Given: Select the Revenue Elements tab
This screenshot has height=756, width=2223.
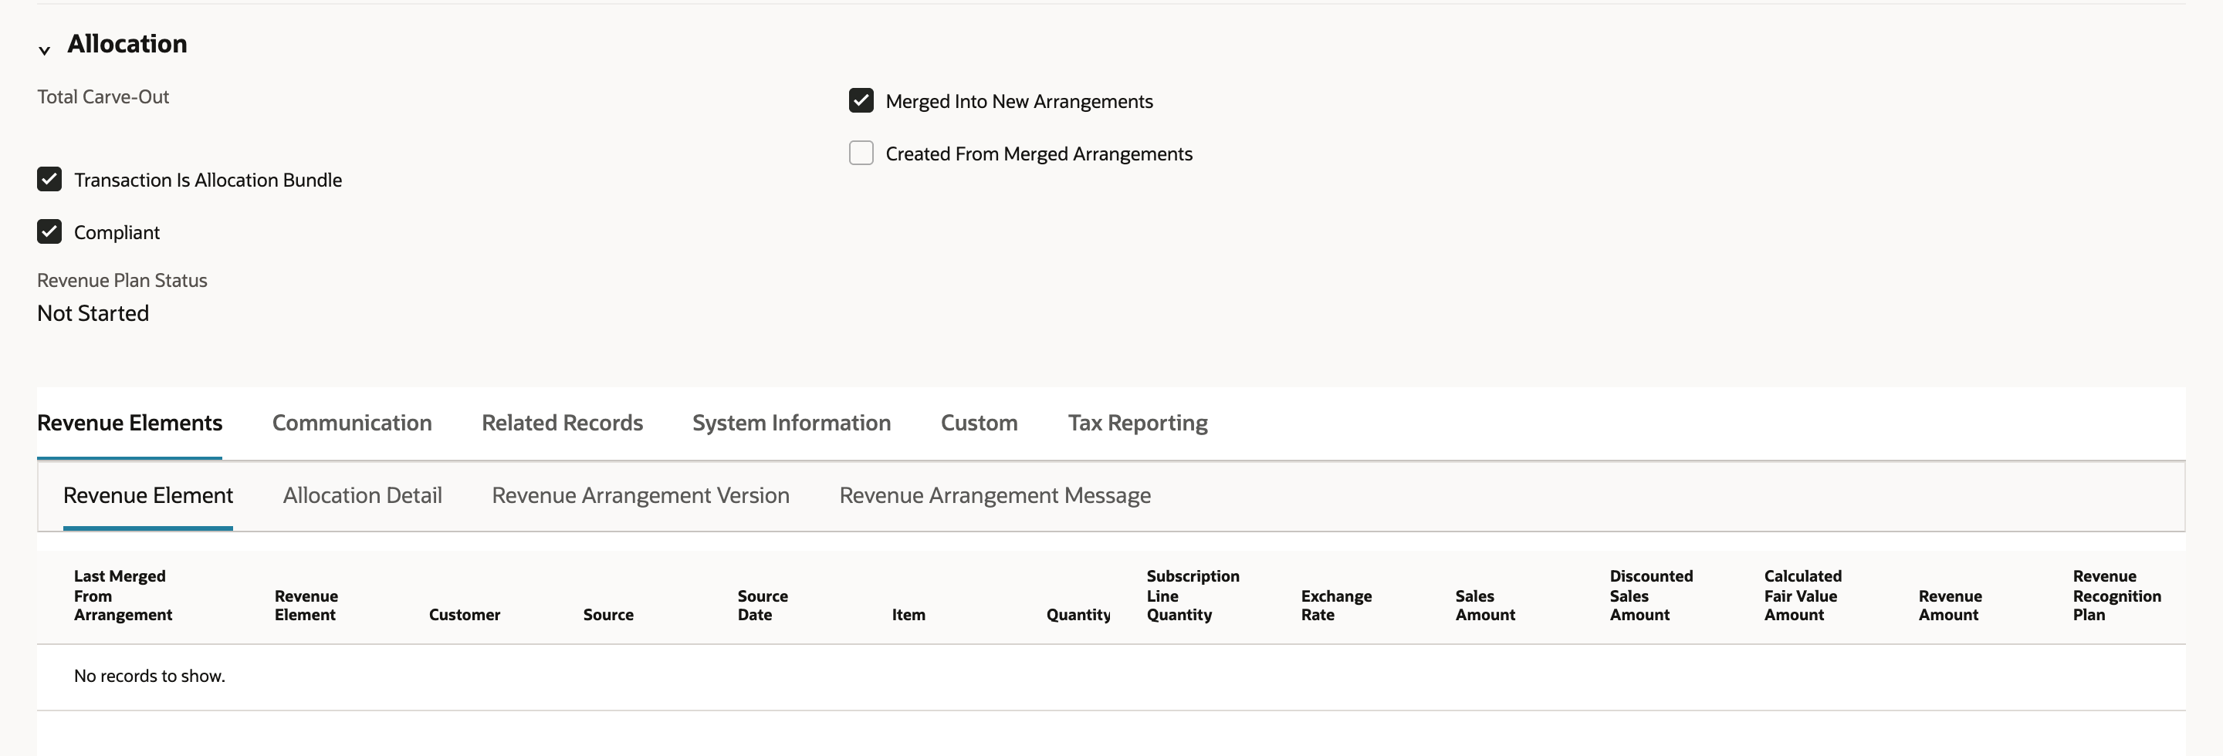Looking at the screenshot, I should [130, 423].
